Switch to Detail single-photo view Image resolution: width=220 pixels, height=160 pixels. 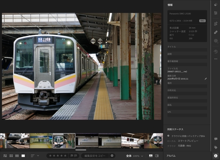(23, 156)
